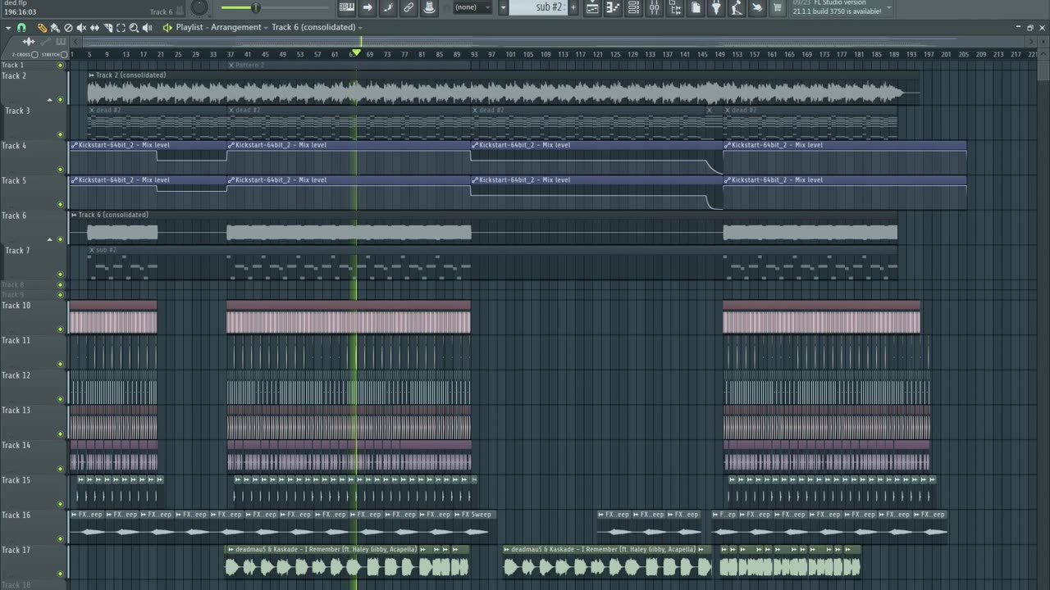Open the arrow dropdown beside pattern selector

[x=503, y=7]
